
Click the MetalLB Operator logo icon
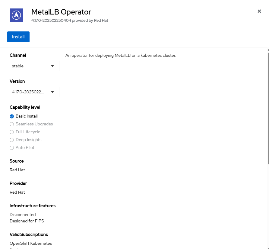[x=16, y=15]
